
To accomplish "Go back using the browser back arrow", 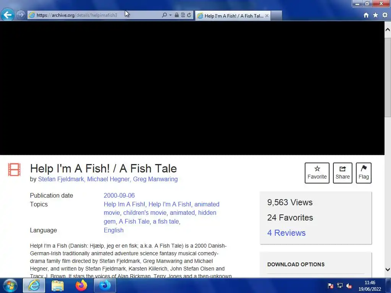I will [8, 15].
